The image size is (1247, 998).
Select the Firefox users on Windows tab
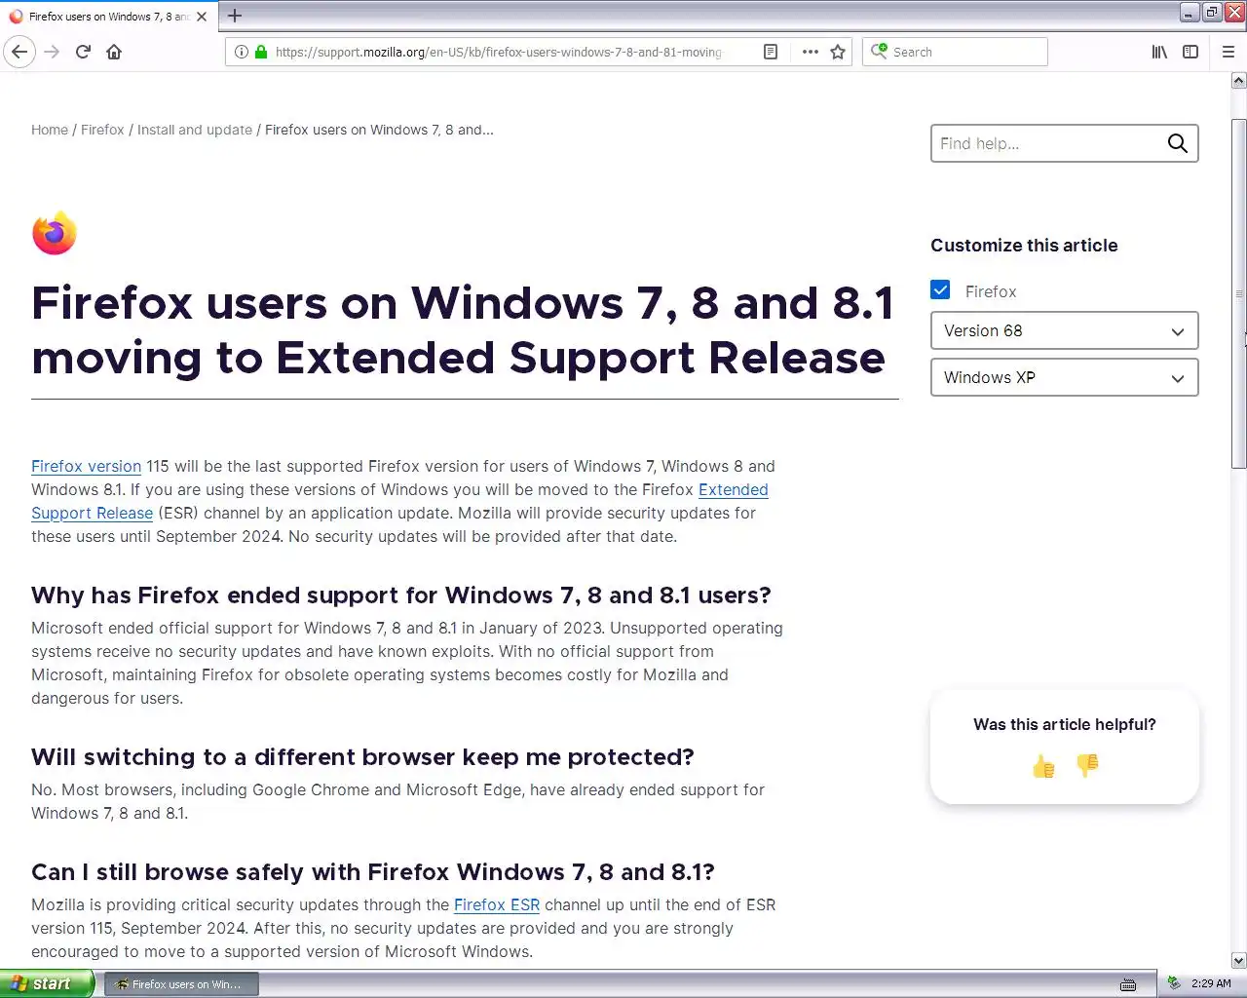point(109,17)
